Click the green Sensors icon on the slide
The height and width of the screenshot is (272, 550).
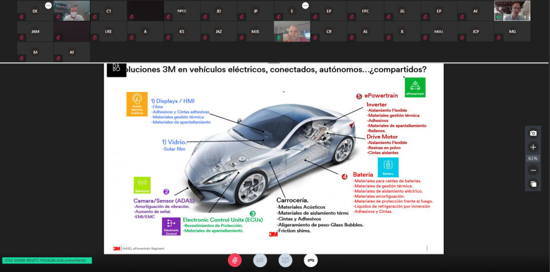[142, 185]
